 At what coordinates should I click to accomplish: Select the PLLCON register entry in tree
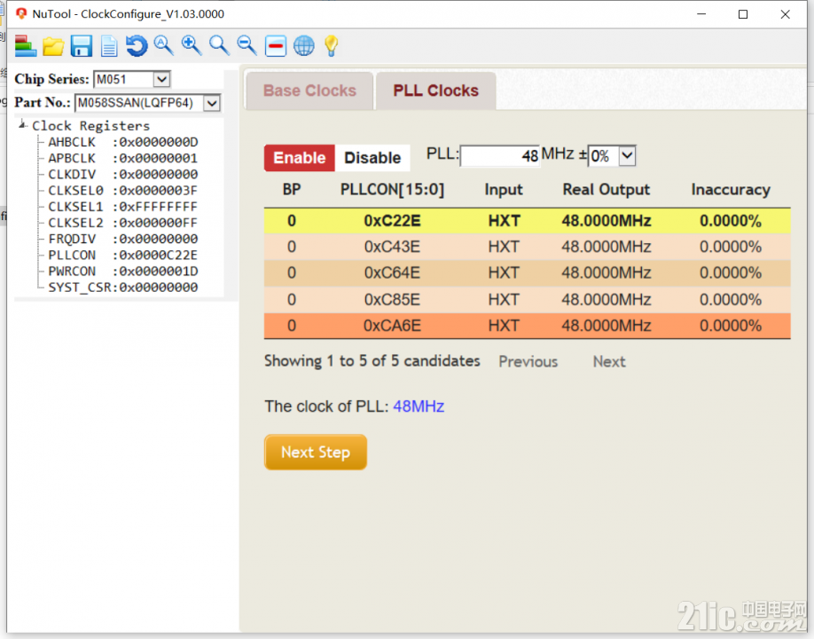coord(123,255)
